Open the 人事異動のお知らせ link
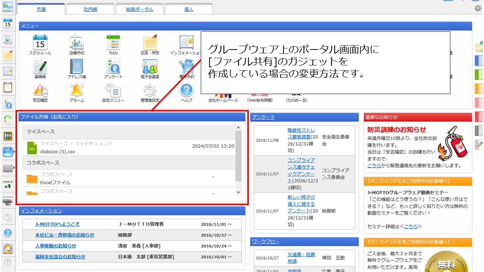The image size is (484, 272). 56,246
